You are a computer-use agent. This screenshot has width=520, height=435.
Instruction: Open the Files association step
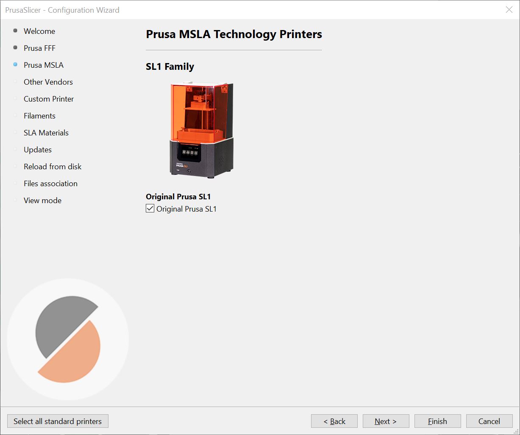click(50, 184)
